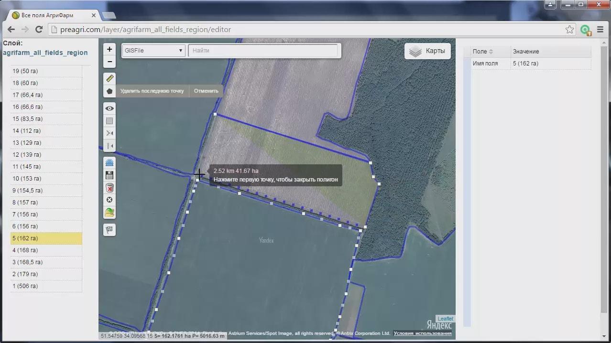Open the GISFile dropdown
This screenshot has height=343, width=611.
tap(153, 51)
